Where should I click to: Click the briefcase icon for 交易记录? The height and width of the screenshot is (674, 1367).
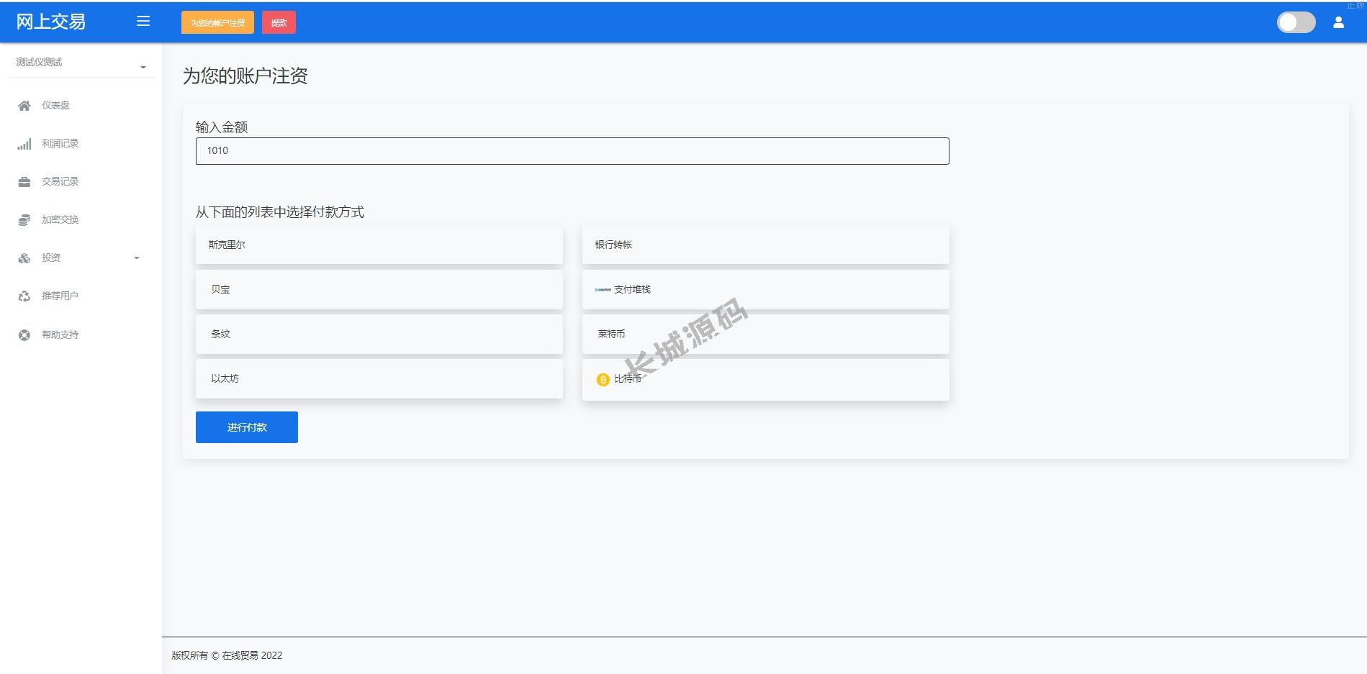click(24, 182)
